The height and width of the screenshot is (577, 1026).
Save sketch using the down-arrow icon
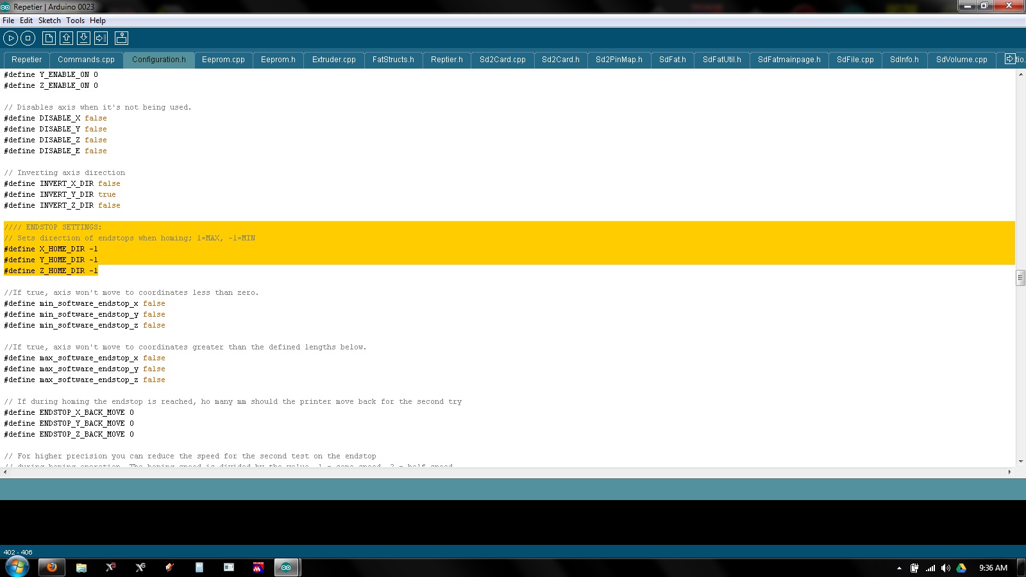coord(83,38)
